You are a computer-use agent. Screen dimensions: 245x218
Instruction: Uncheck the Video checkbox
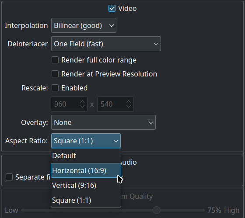112,8
